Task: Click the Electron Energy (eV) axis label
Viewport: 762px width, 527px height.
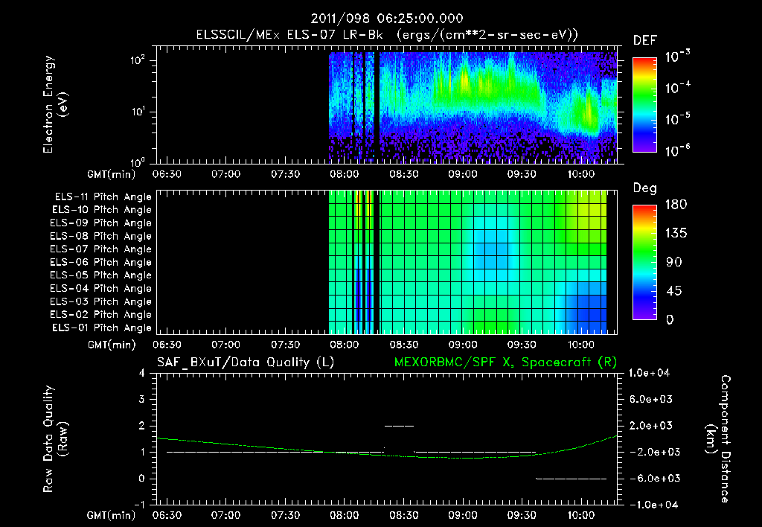Action: coord(55,104)
